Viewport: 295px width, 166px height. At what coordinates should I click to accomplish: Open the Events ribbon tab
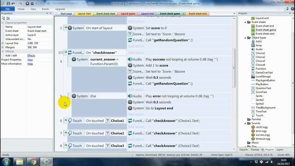tap(45, 9)
